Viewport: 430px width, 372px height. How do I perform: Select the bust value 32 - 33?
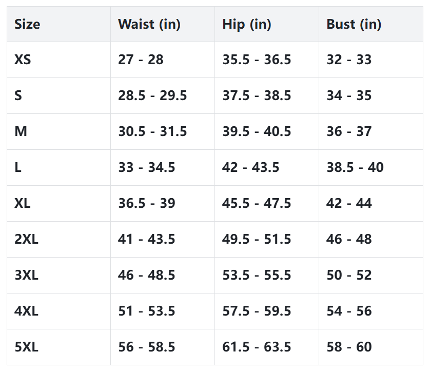(349, 60)
